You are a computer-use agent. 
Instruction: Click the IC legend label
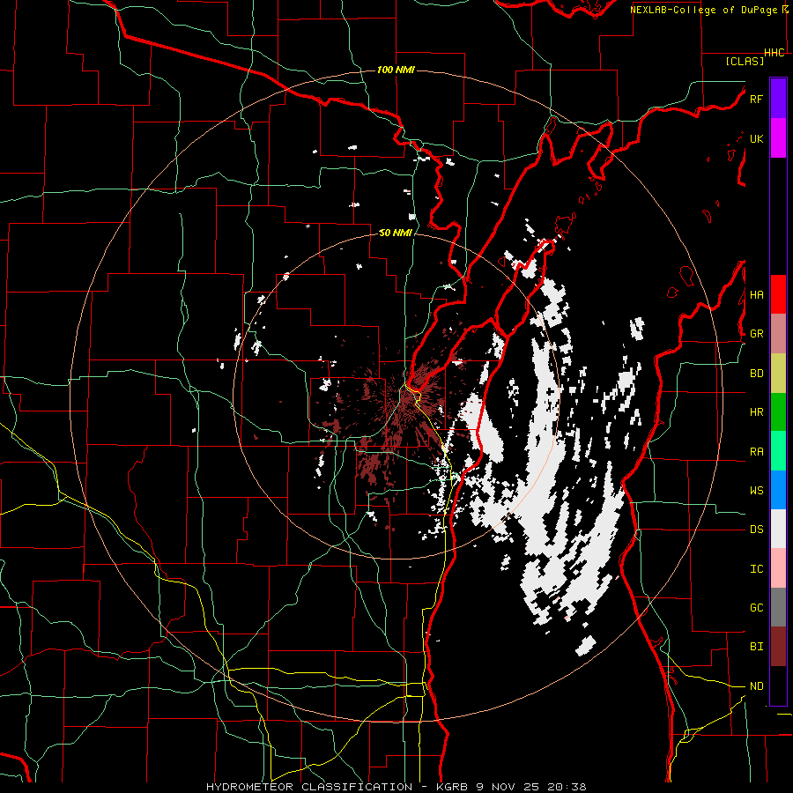(x=756, y=569)
